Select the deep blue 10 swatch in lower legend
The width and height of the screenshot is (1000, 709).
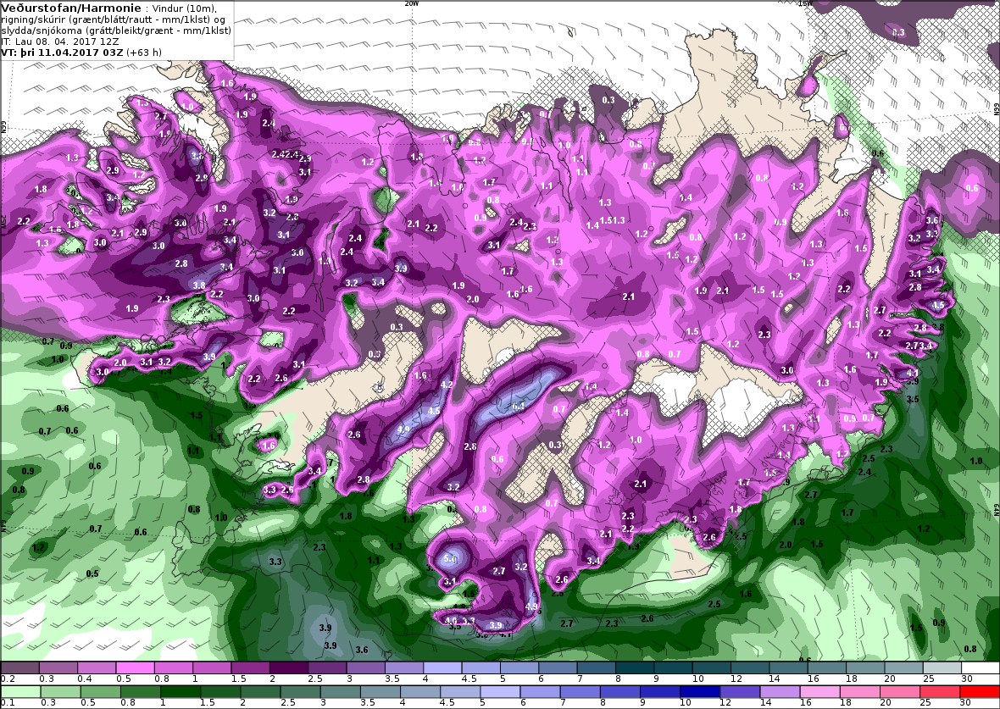(x=700, y=692)
